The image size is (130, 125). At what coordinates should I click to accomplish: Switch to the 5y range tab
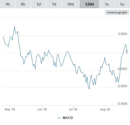click(122, 4)
